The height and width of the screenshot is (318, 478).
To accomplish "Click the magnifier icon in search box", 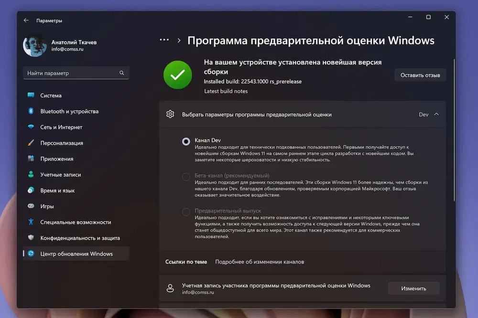I will [x=121, y=73].
